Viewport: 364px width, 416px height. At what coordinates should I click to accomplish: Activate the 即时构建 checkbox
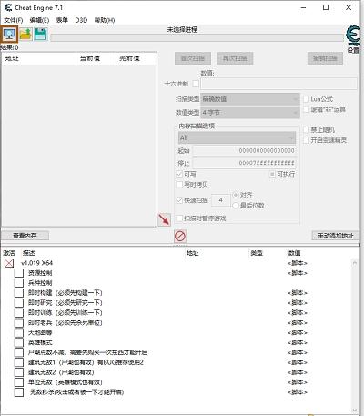[x=19, y=293]
